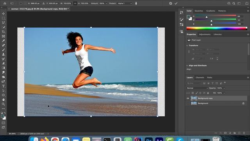Screen dimensions: 250x141
Task: Select the Clone Stamp tool
Action: (4, 54)
